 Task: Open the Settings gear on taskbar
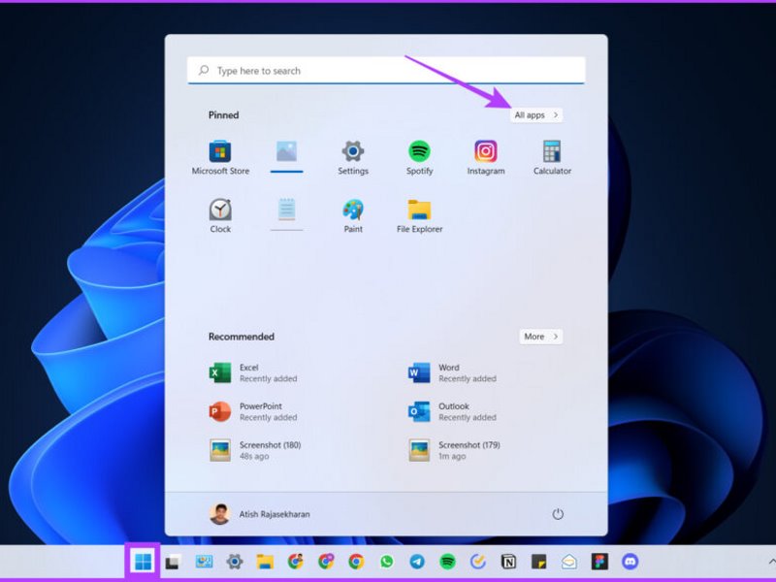pos(234,562)
